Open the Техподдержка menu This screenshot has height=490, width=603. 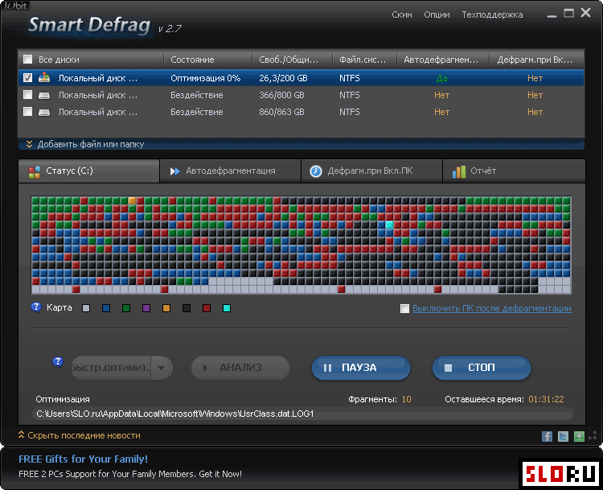click(492, 14)
